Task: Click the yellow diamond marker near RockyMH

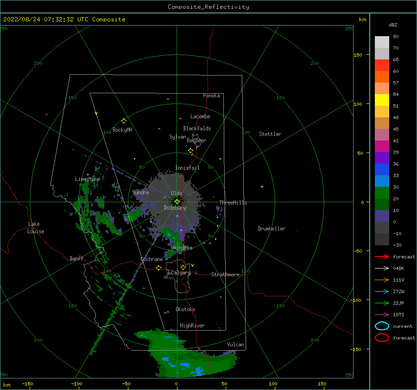Action: pos(124,121)
